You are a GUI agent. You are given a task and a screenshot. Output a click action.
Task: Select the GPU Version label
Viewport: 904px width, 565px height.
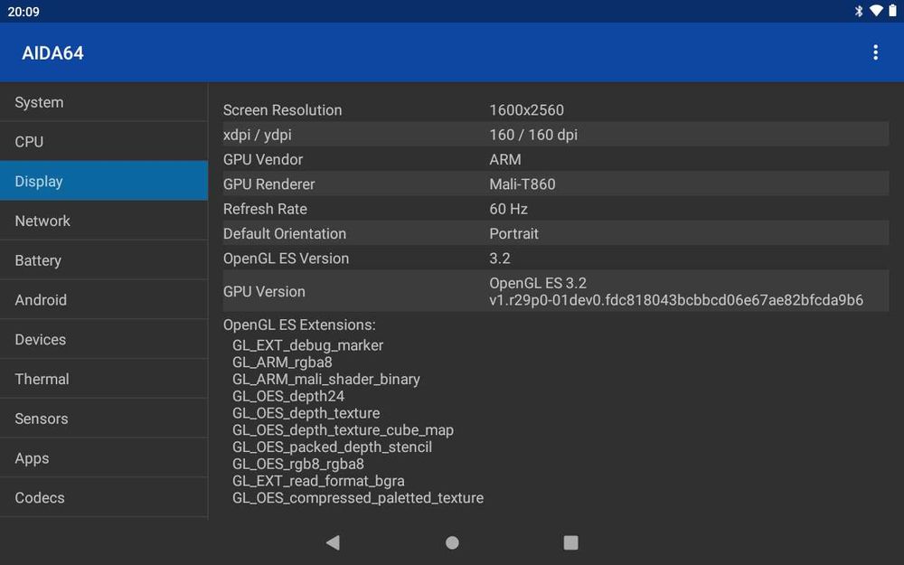[264, 292]
